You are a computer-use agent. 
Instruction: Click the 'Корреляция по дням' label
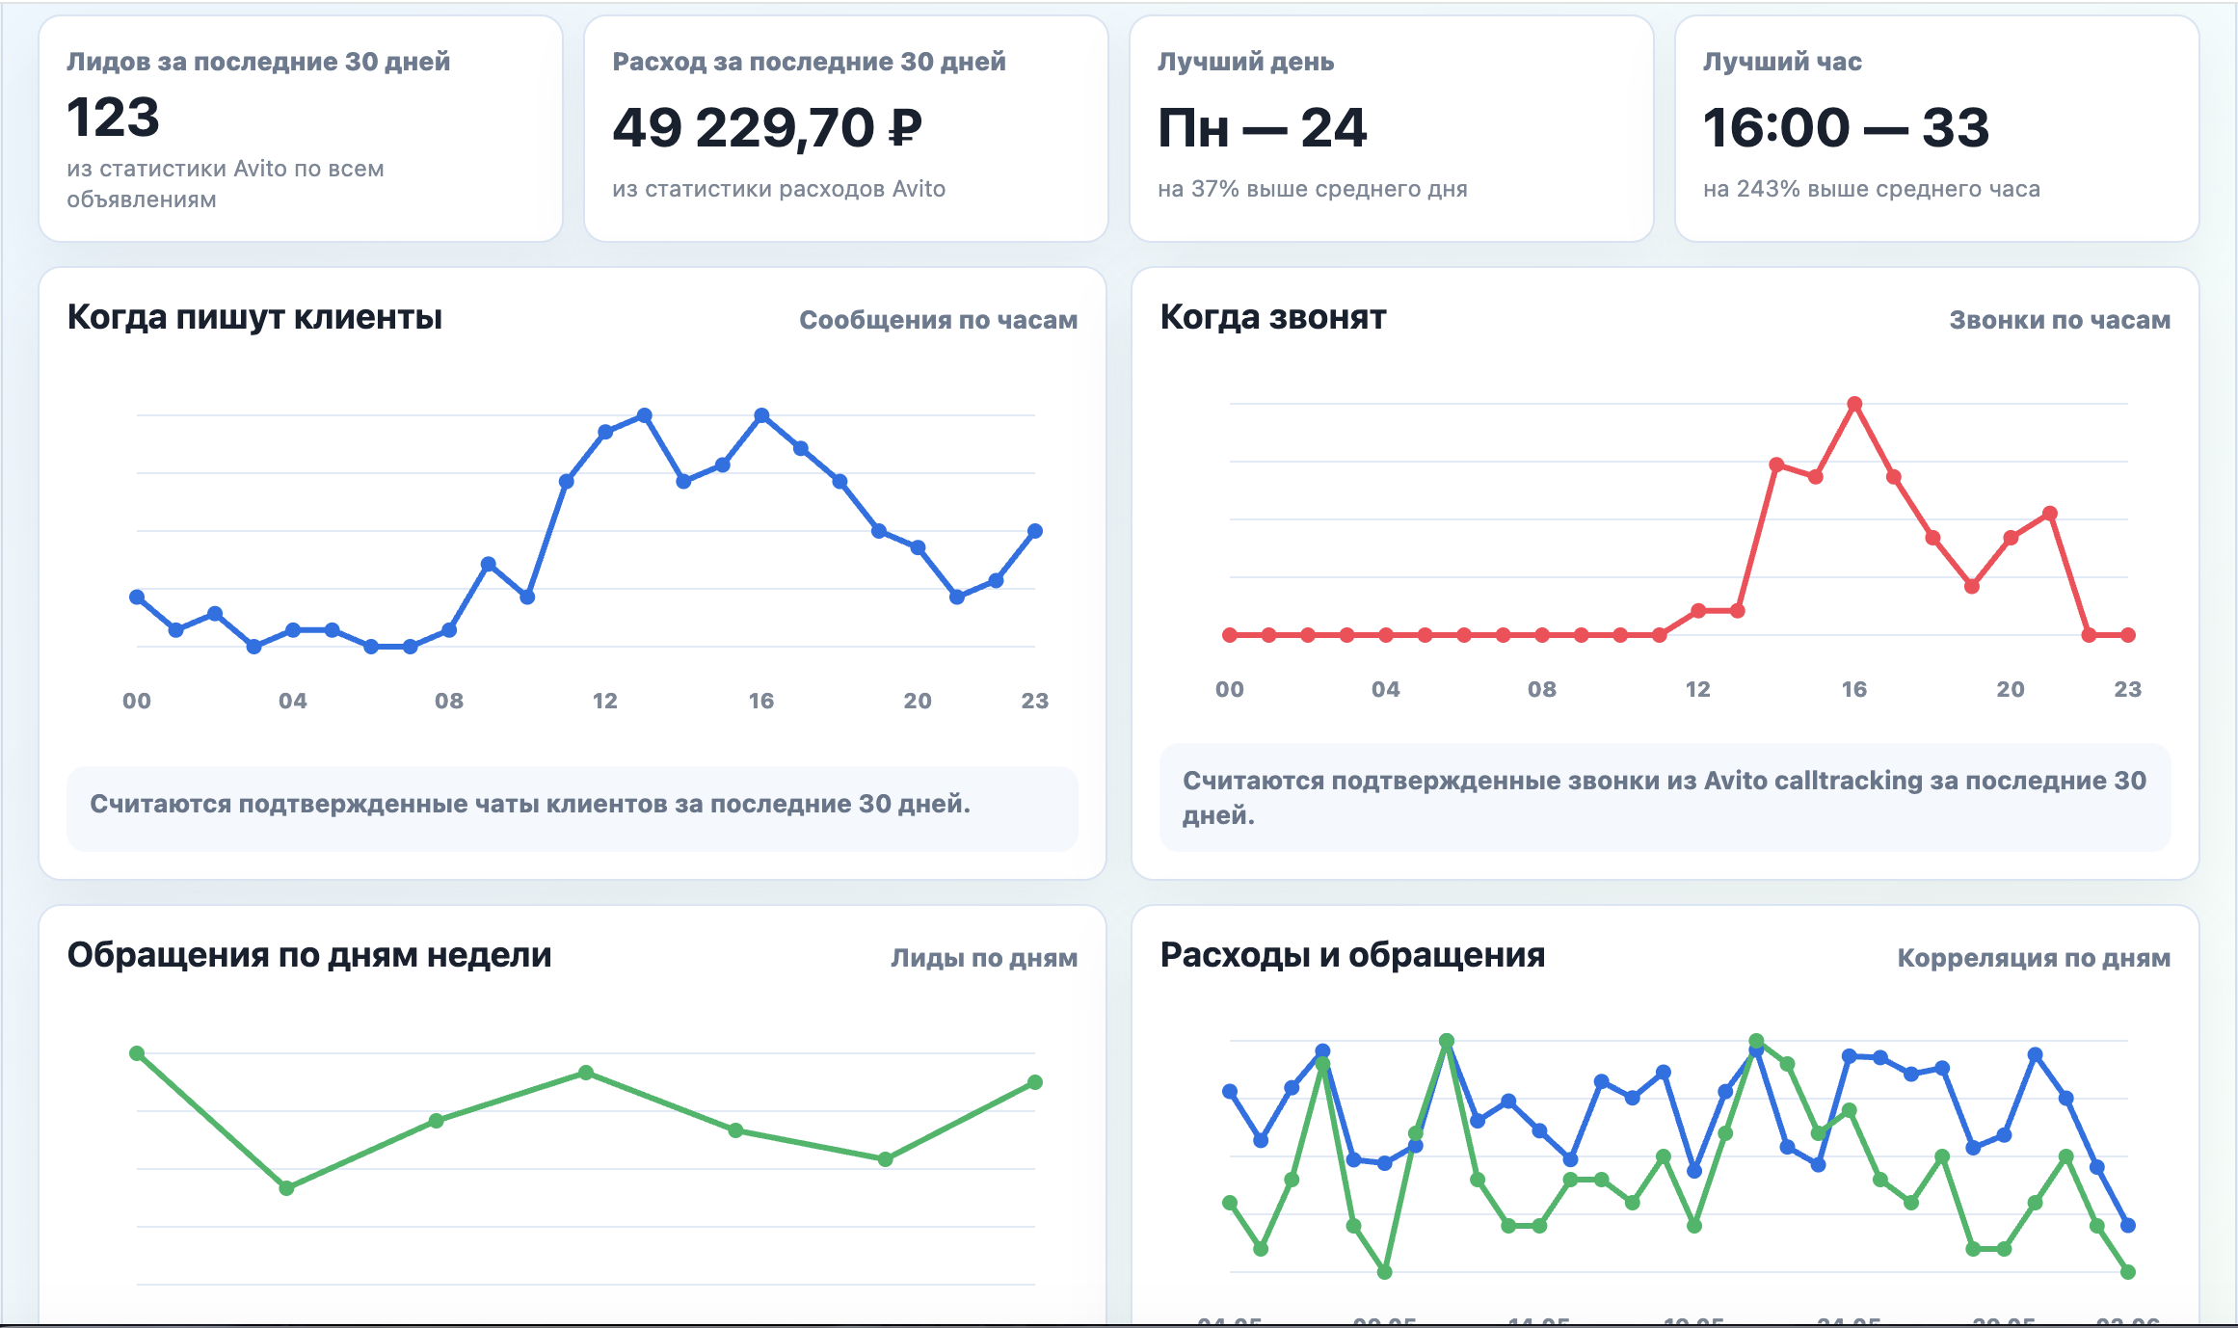click(x=2035, y=958)
